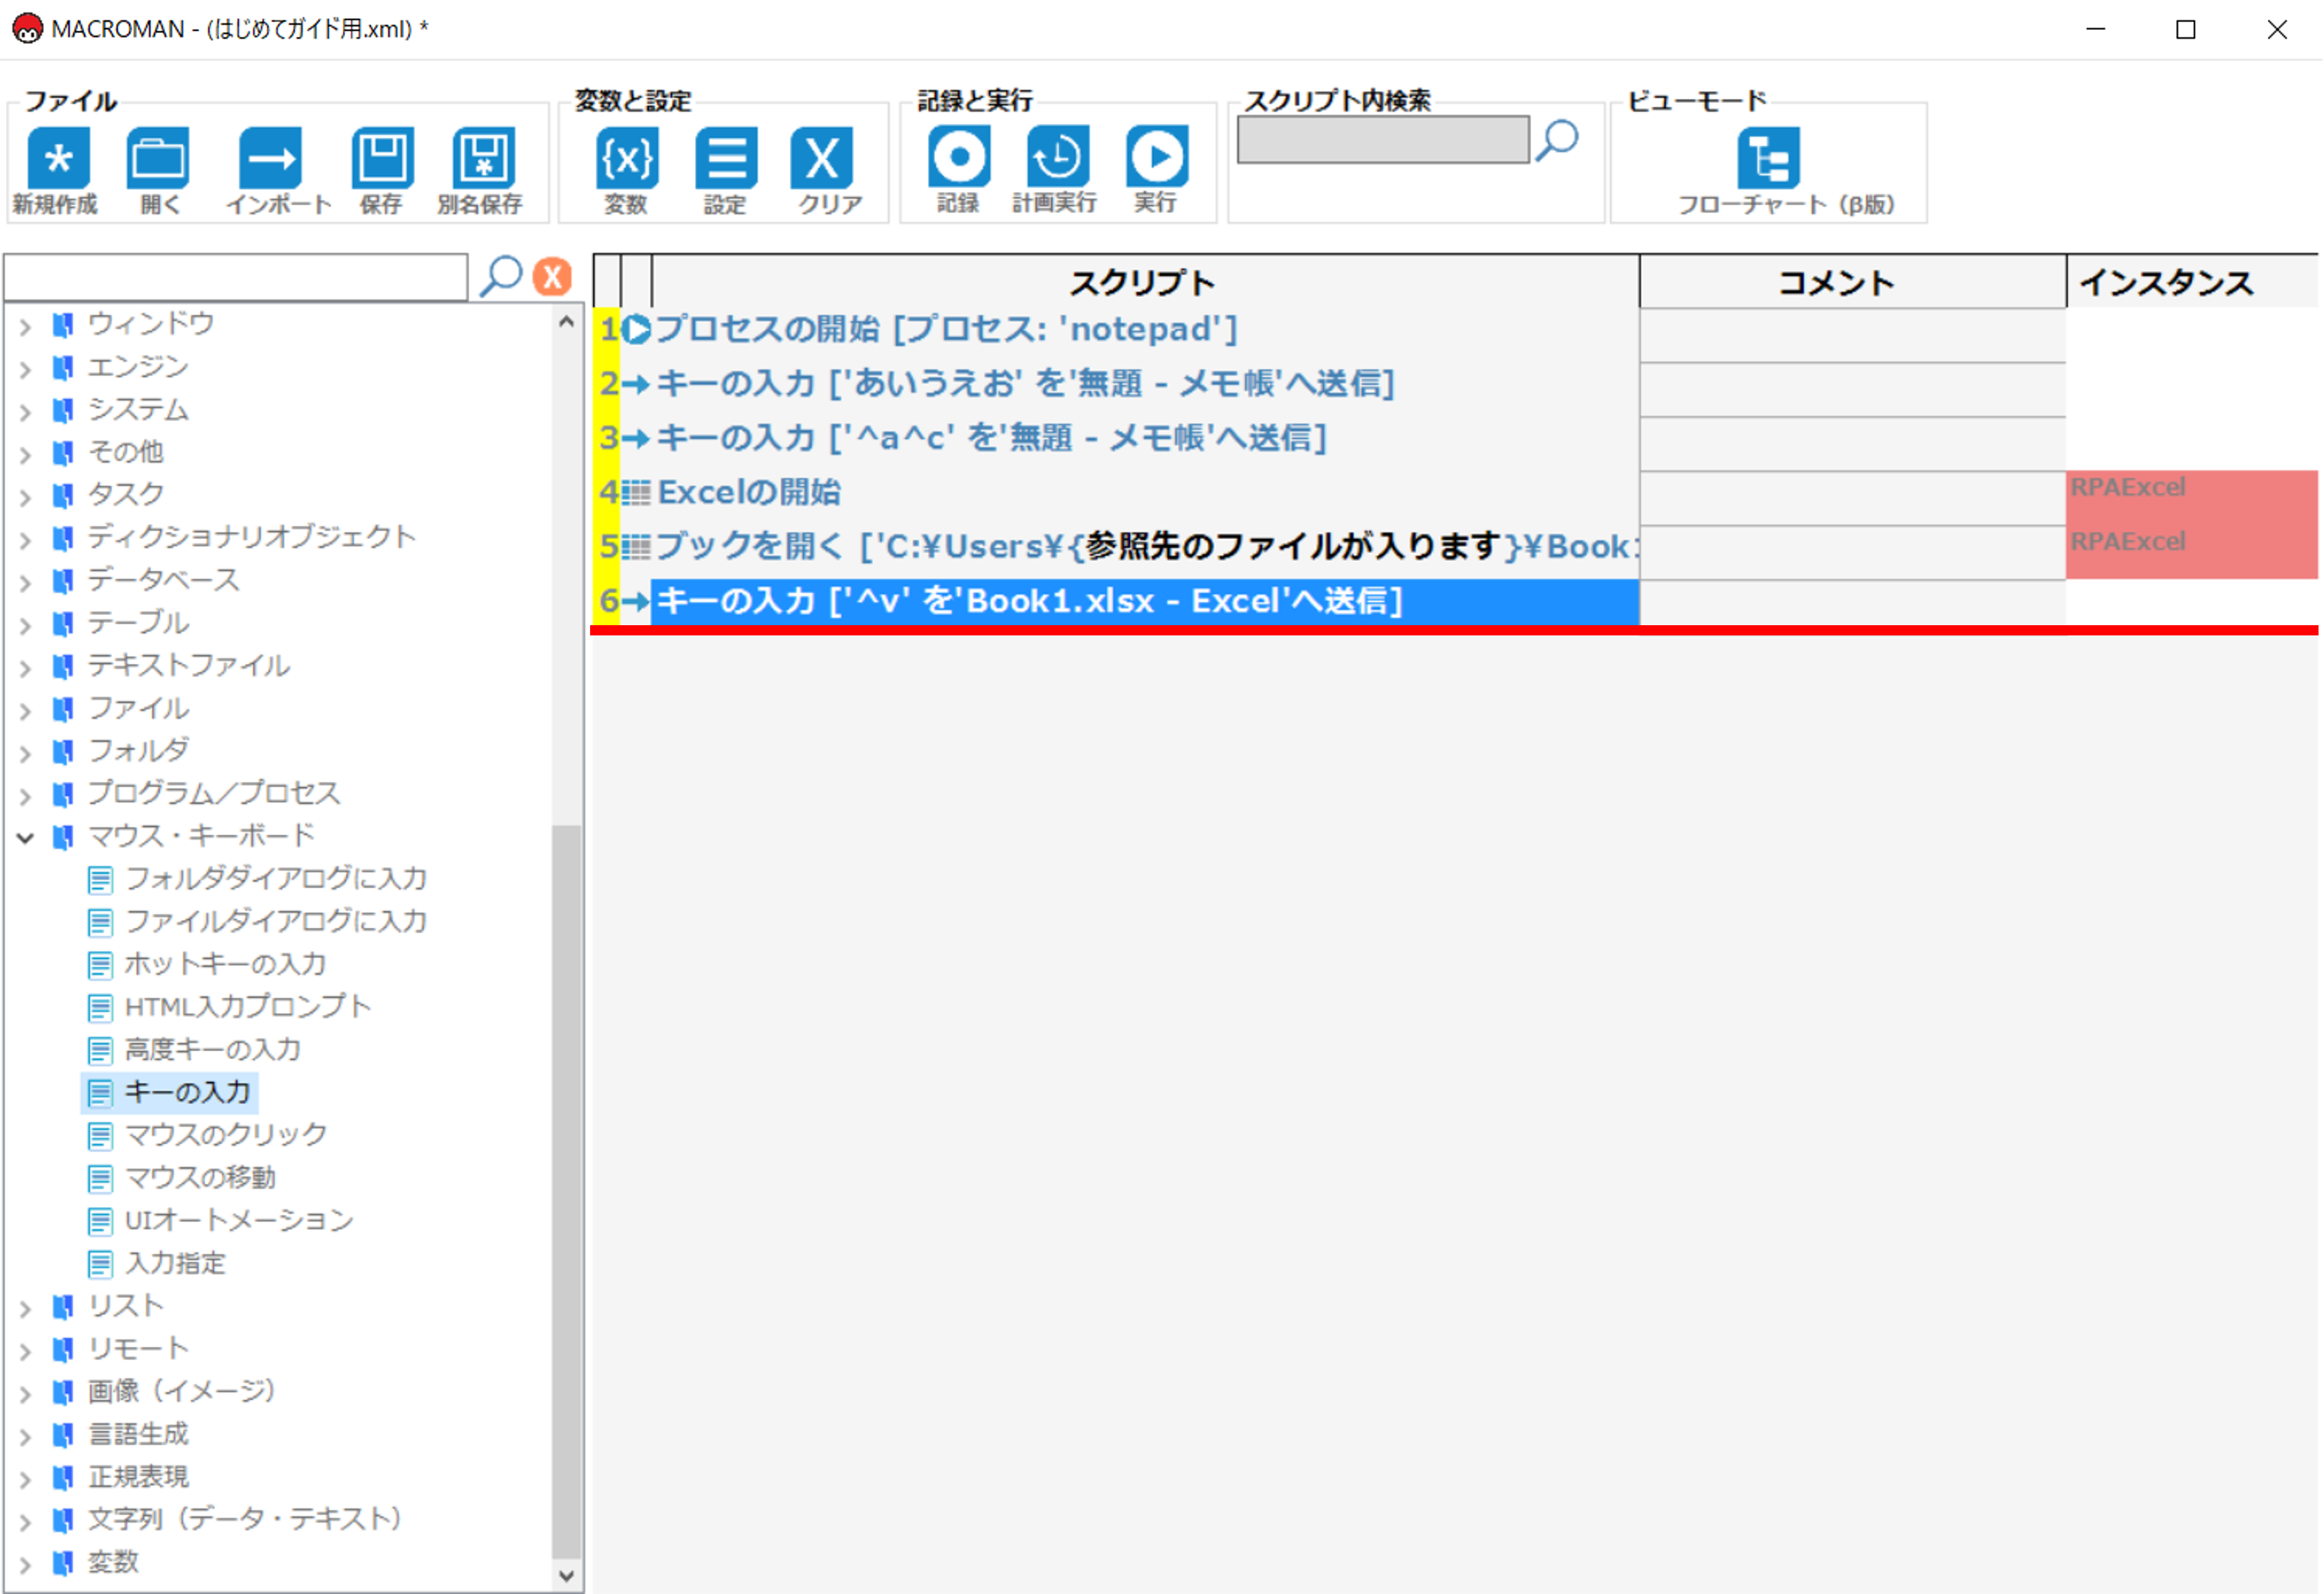The width and height of the screenshot is (2324, 1594).
Task: Select マウスの移動 command
Action: [200, 1178]
